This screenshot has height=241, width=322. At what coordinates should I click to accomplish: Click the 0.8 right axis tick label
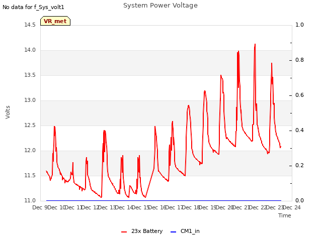299,60
